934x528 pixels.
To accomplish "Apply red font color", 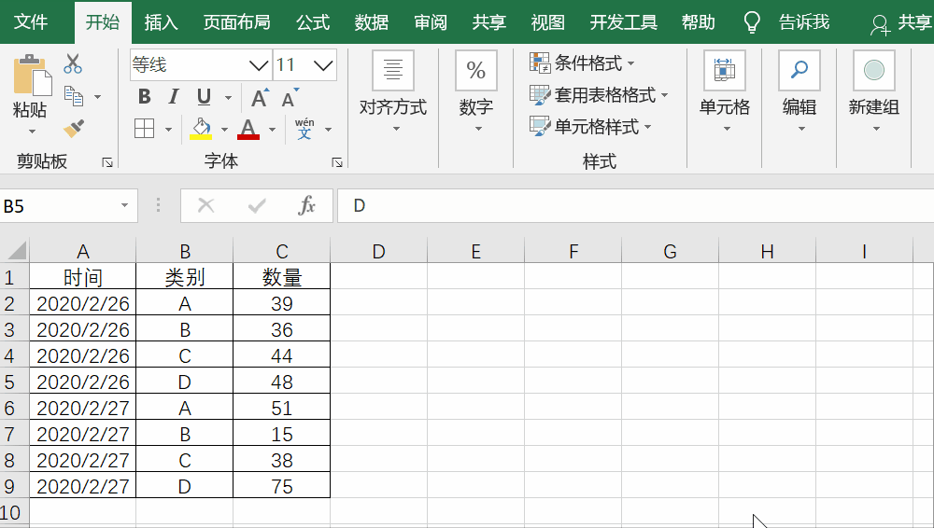I will 248,128.
